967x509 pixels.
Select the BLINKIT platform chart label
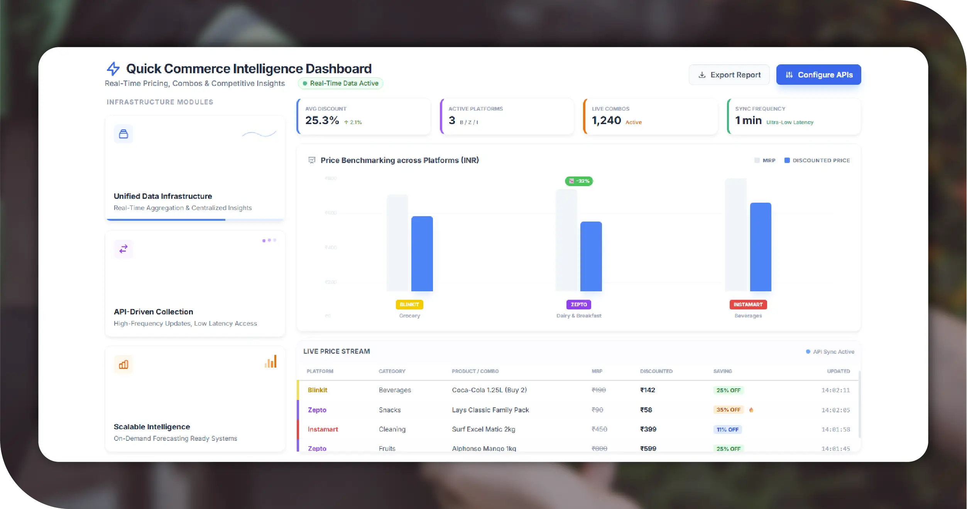409,304
